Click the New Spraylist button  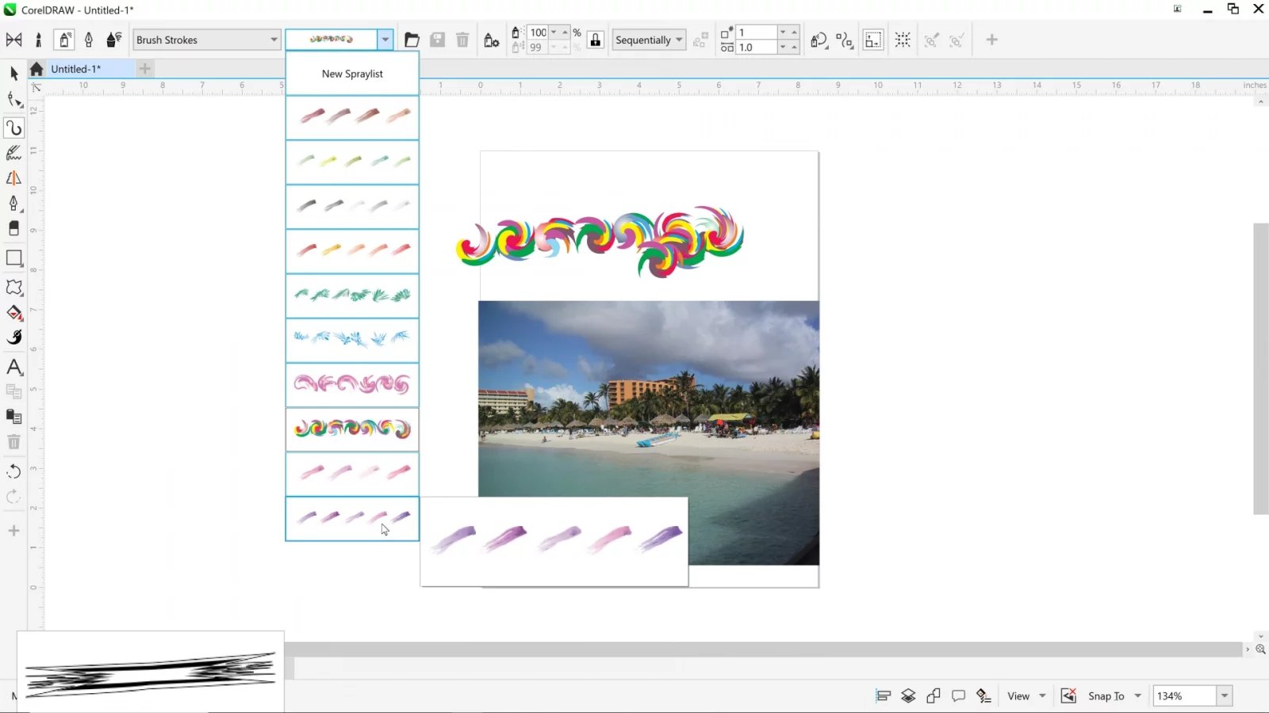click(351, 74)
